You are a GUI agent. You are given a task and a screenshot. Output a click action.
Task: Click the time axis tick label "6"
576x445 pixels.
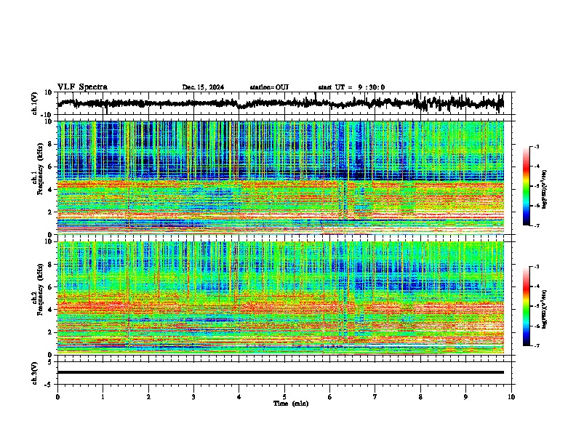pyautogui.click(x=330, y=397)
